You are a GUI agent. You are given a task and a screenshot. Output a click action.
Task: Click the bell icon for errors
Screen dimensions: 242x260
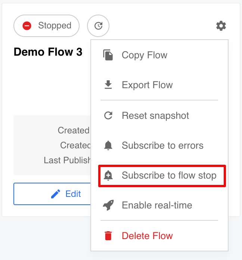pos(108,145)
